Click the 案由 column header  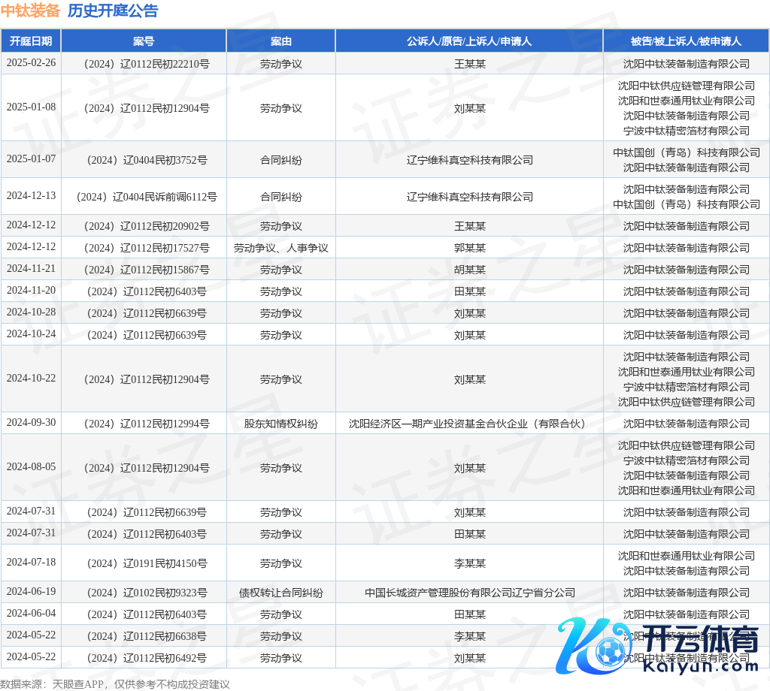click(281, 41)
